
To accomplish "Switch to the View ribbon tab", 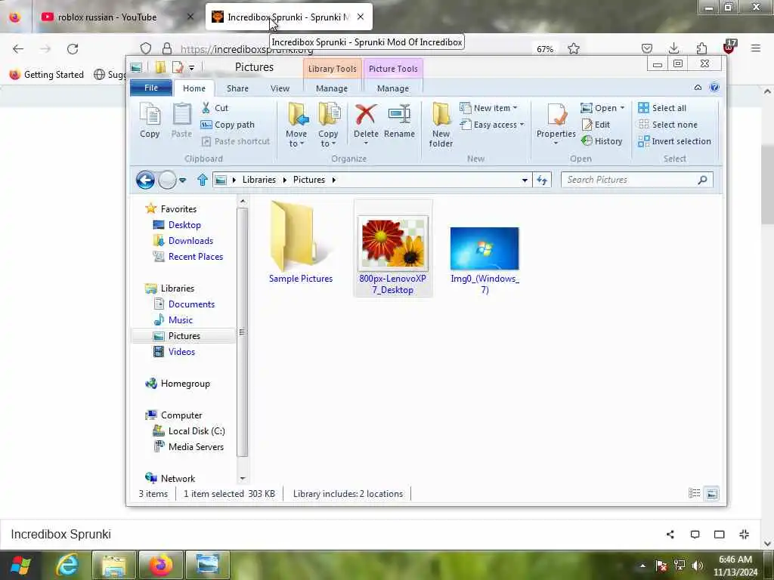I will coord(280,88).
